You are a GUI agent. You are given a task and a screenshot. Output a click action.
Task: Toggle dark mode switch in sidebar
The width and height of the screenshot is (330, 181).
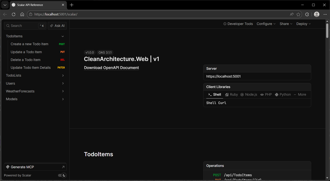[x=62, y=175]
